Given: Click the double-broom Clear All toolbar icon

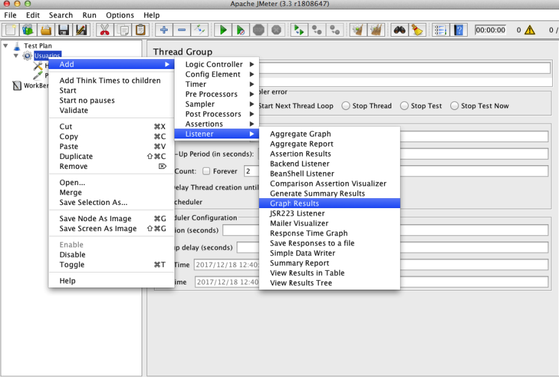Looking at the screenshot, I should (375, 30).
